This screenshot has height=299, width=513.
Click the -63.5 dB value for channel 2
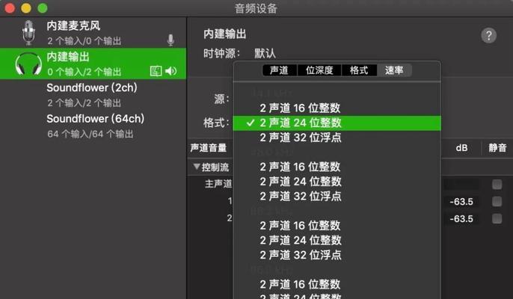pos(461,218)
